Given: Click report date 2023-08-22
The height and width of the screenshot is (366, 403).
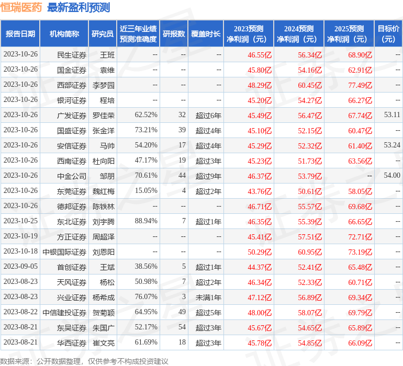Looking at the screenshot, I should pyautogui.click(x=20, y=312).
